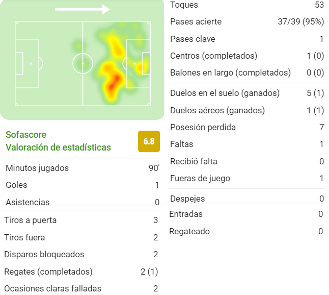
Task: Click the Disparos bloqueados label
Action: click(44, 254)
